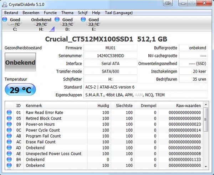Open the Thema menu

(67, 13)
